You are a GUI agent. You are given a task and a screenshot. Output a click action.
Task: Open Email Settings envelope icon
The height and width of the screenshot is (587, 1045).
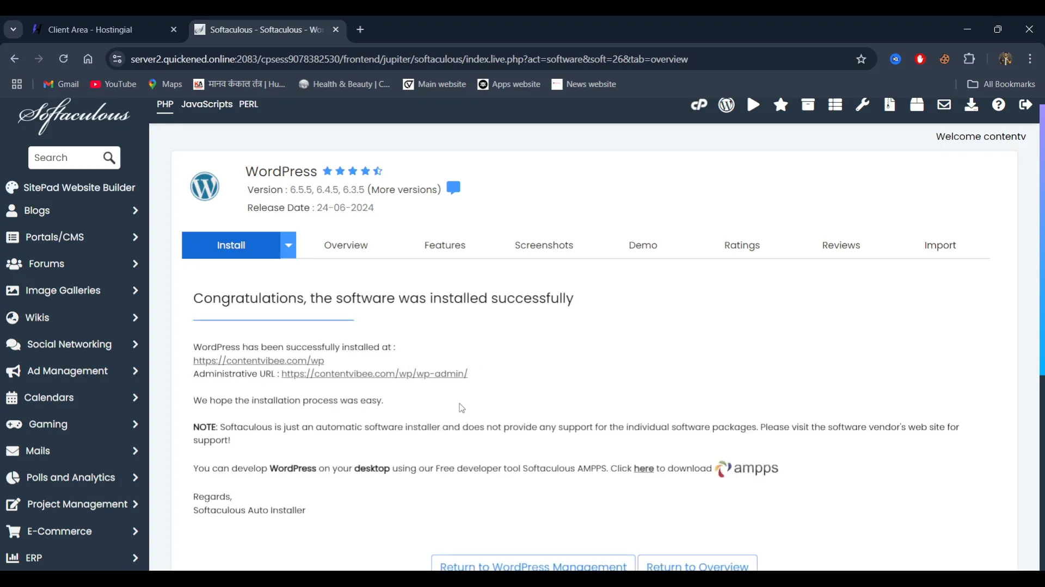[x=944, y=105]
